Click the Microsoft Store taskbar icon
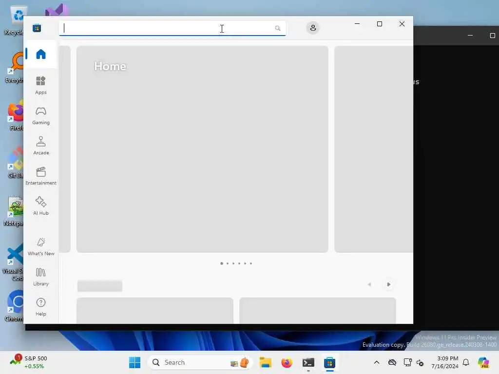 330,362
